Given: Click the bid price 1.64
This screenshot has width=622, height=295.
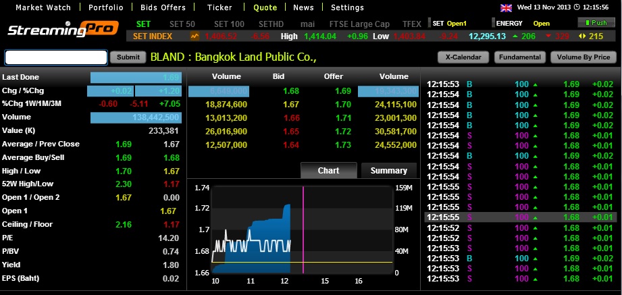Looking at the screenshot, I should click(x=291, y=145).
